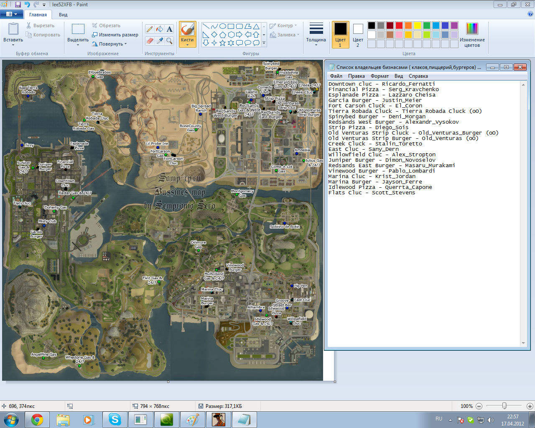
Task: Open Файл menu in Notepad window
Action: [336, 76]
